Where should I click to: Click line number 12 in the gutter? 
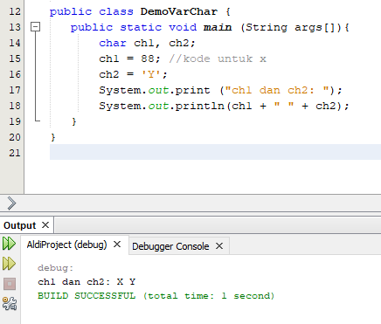(x=15, y=11)
